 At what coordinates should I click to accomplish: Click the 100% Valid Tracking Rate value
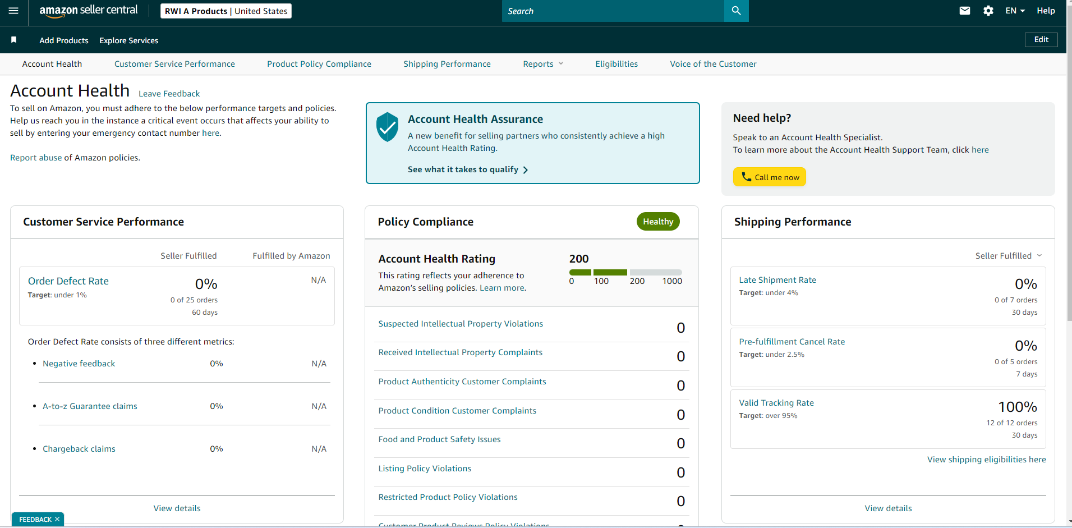pyautogui.click(x=1017, y=407)
